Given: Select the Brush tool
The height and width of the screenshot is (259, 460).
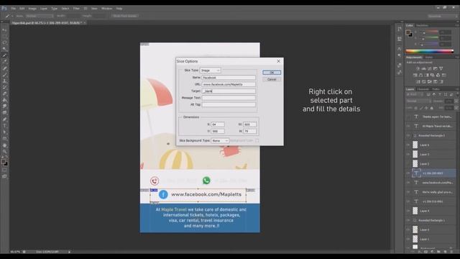Looking at the screenshot, I should [4, 75].
